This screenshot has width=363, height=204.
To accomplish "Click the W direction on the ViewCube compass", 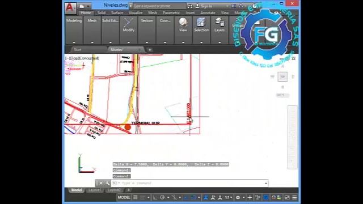I will tap(272, 76).
